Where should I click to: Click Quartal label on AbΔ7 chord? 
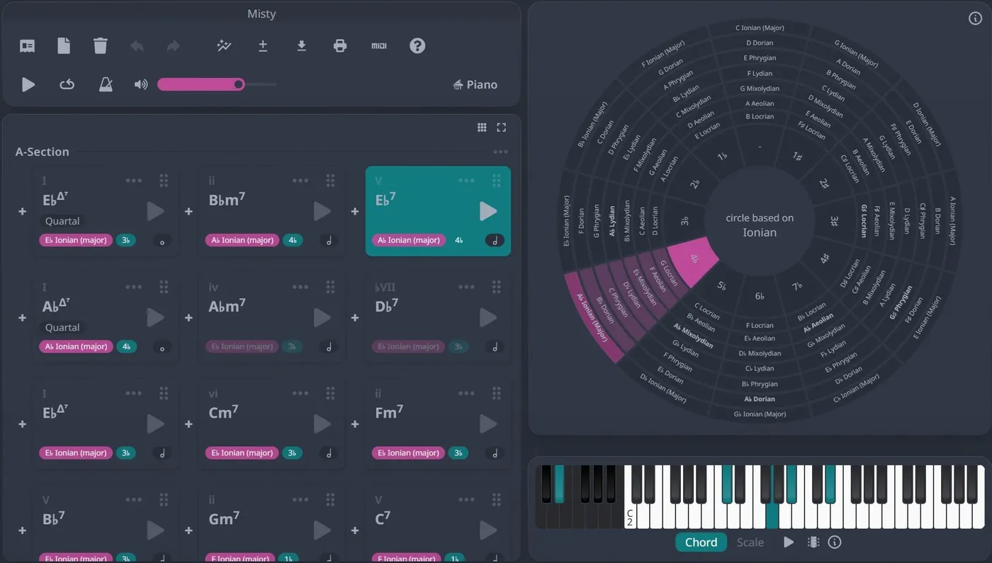(62, 327)
